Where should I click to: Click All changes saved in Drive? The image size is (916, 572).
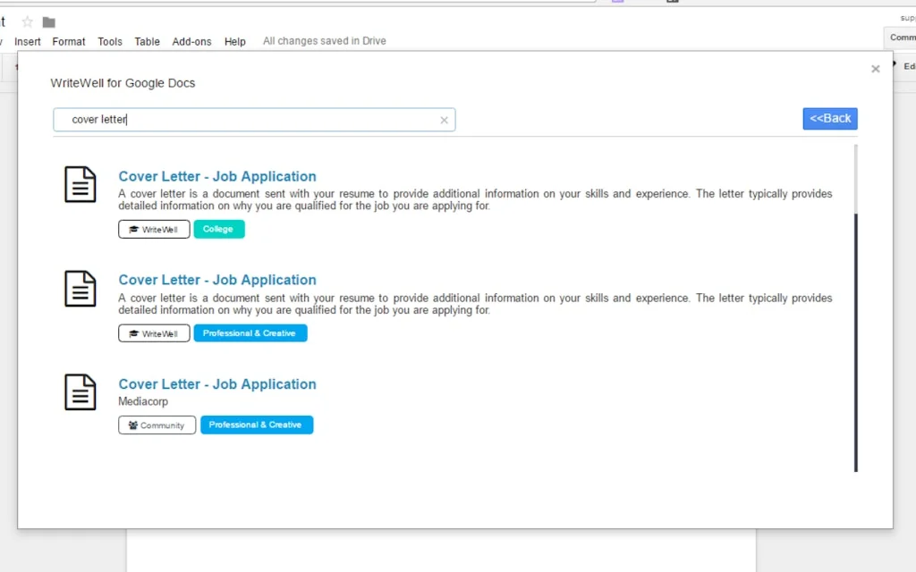[324, 40]
